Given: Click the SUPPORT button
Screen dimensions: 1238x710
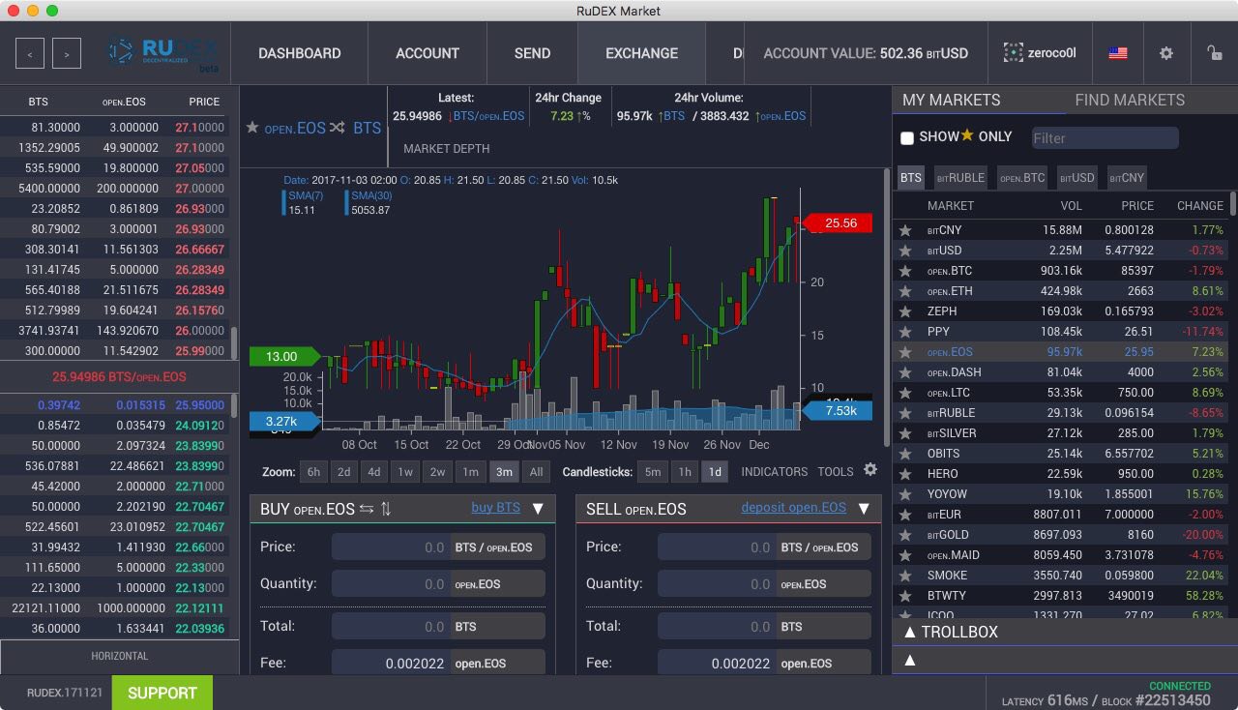Looking at the screenshot, I should pyautogui.click(x=162, y=693).
